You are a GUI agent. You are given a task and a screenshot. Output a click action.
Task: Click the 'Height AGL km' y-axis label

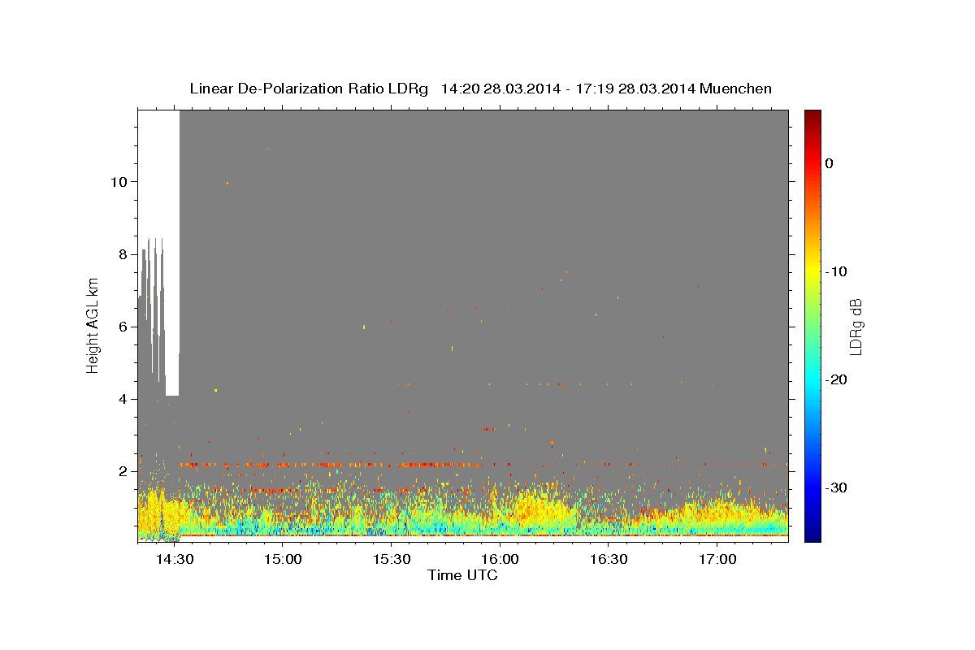93,325
